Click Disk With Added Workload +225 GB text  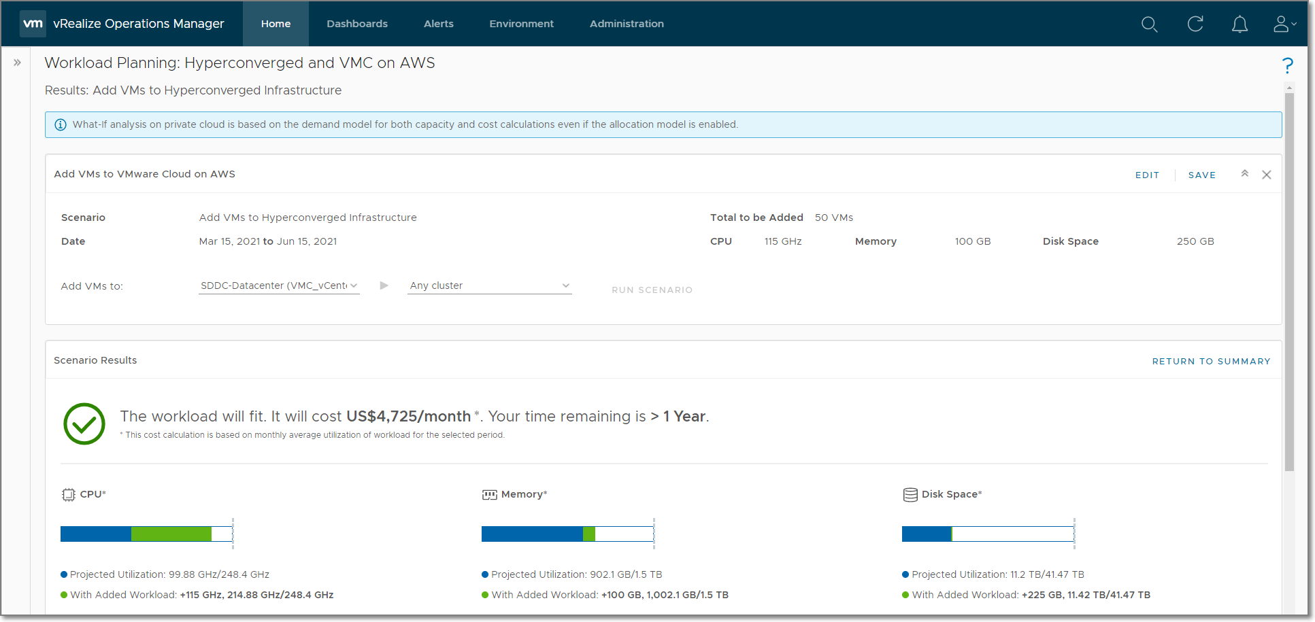(1031, 595)
